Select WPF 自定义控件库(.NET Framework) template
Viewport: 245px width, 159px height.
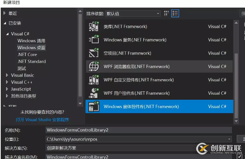click(x=159, y=80)
